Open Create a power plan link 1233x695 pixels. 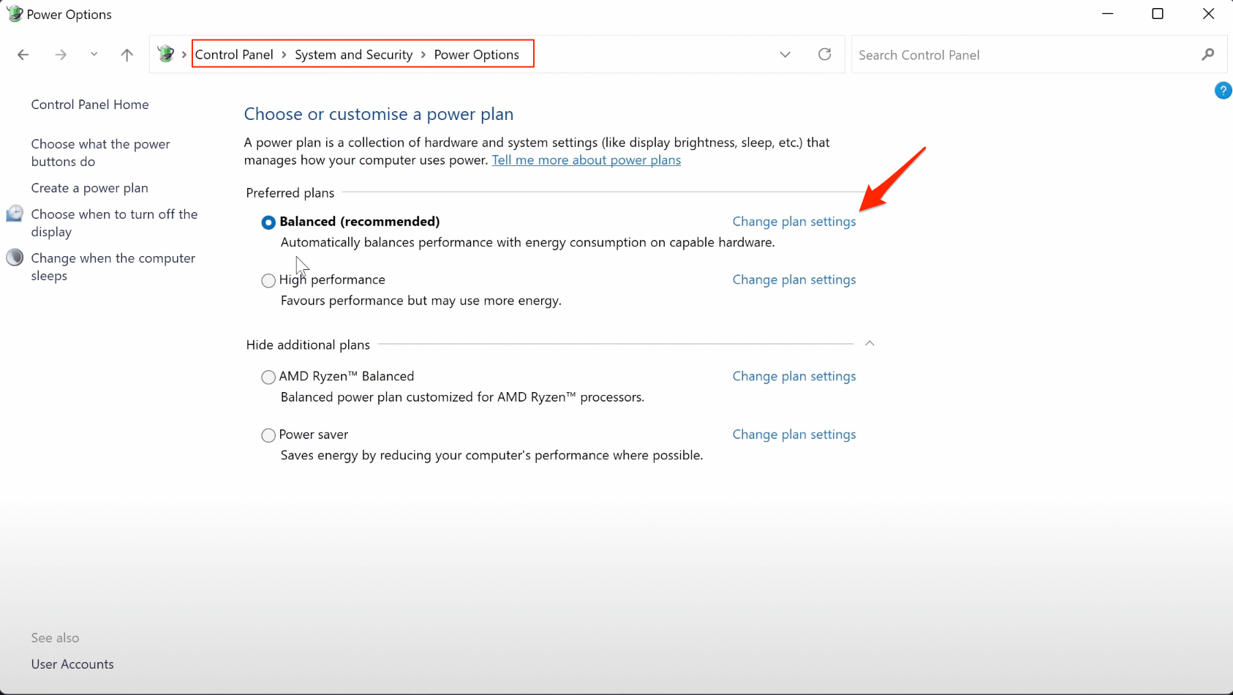[89, 188]
